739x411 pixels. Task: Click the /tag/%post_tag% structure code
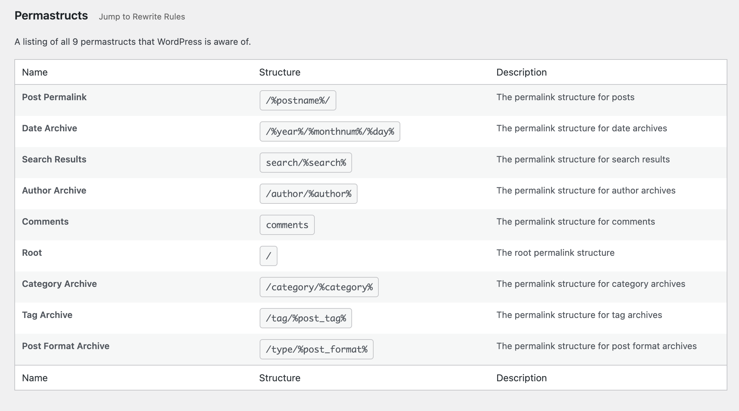point(306,318)
